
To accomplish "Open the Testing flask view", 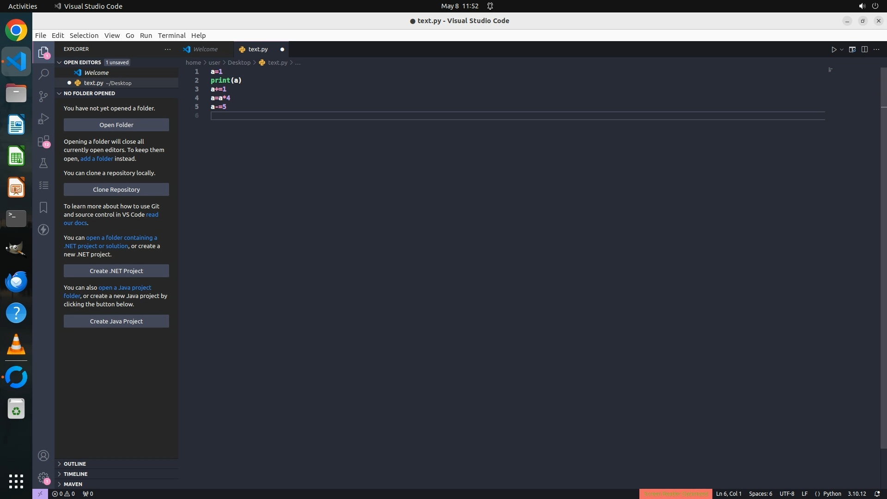I will 43,163.
